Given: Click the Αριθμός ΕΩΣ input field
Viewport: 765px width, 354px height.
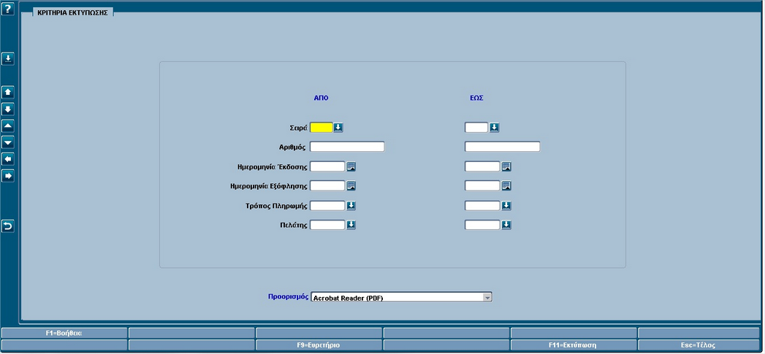Looking at the screenshot, I should tap(503, 147).
